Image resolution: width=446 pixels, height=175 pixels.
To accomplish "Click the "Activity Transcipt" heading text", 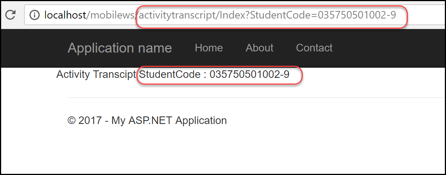I will (96, 74).
